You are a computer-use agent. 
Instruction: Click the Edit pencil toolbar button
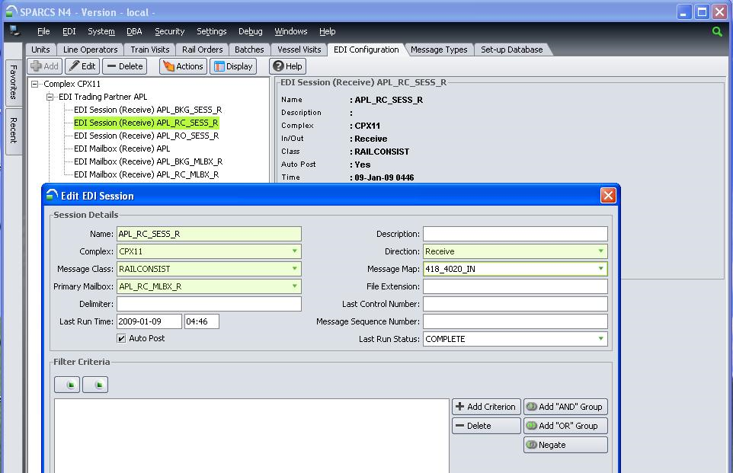point(82,66)
